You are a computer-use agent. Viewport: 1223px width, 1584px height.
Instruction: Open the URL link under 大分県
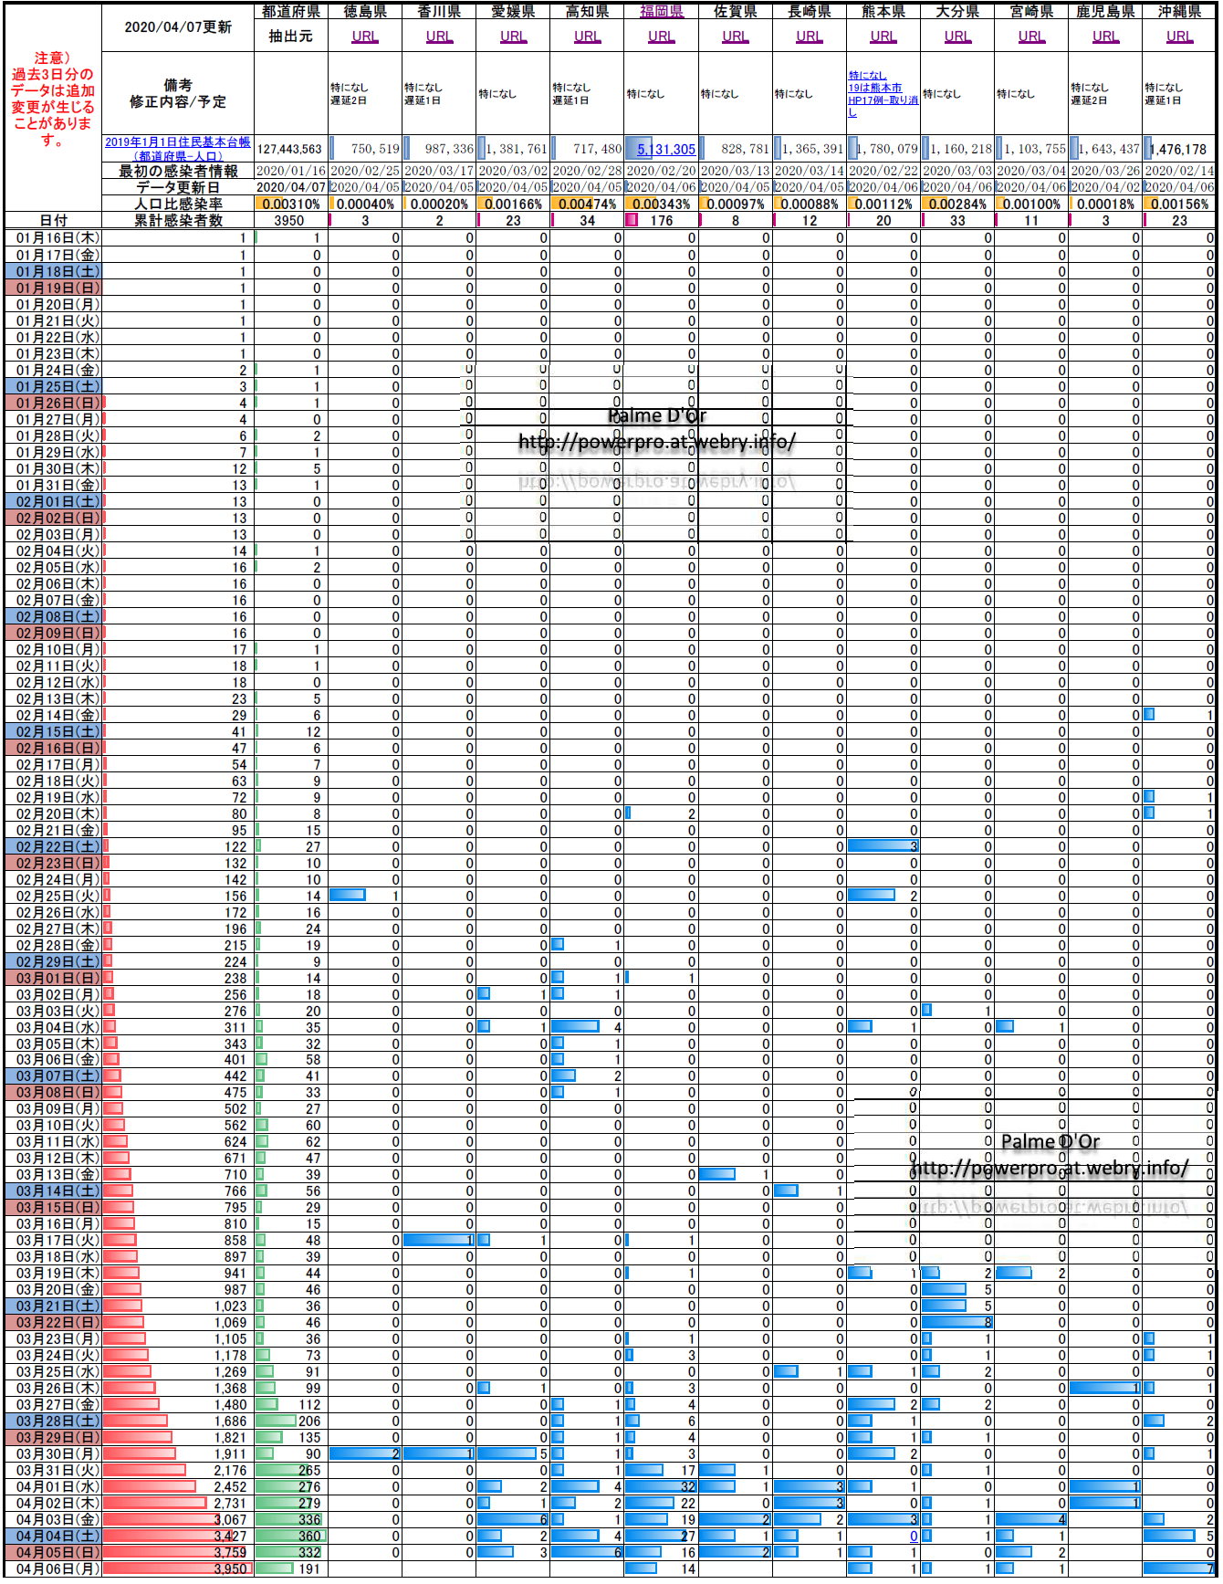(x=957, y=37)
